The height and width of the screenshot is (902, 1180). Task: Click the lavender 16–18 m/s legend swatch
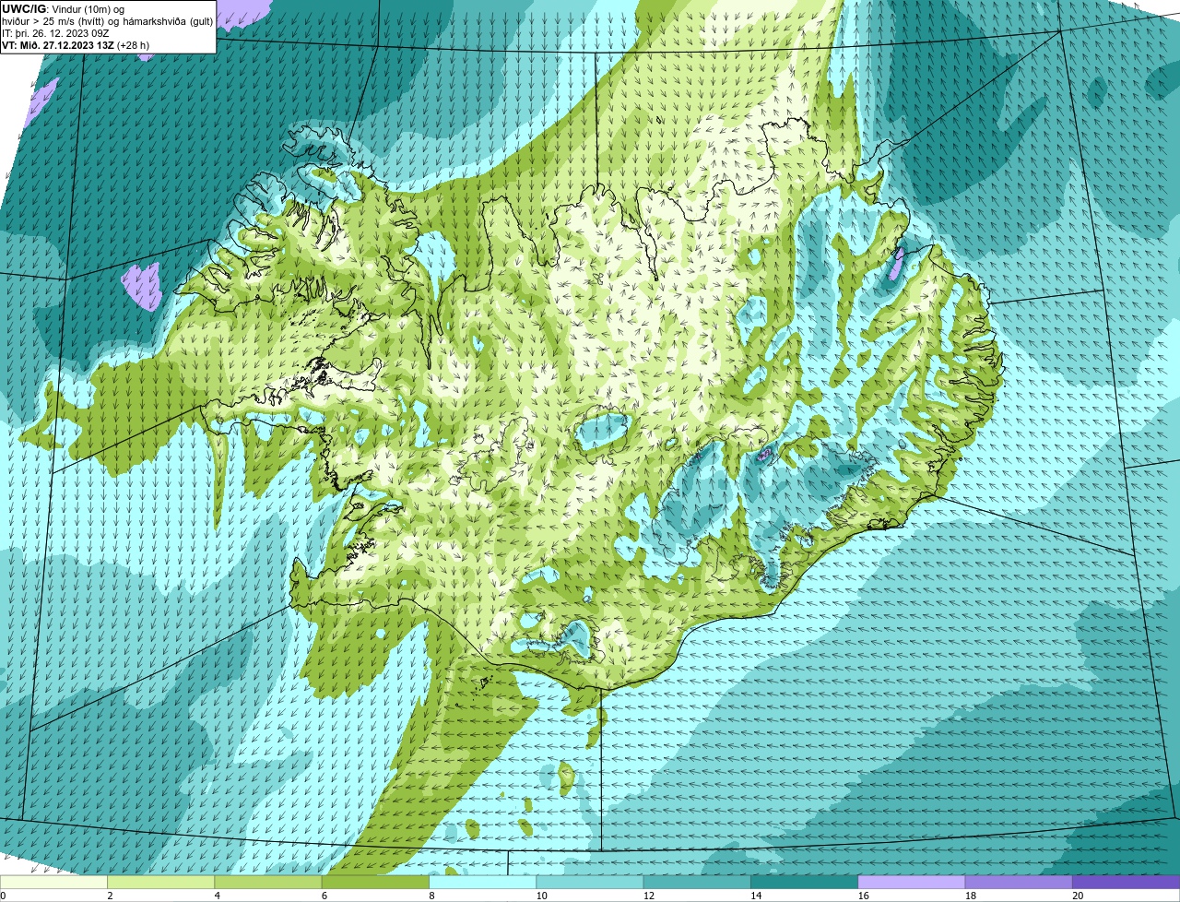(x=912, y=882)
